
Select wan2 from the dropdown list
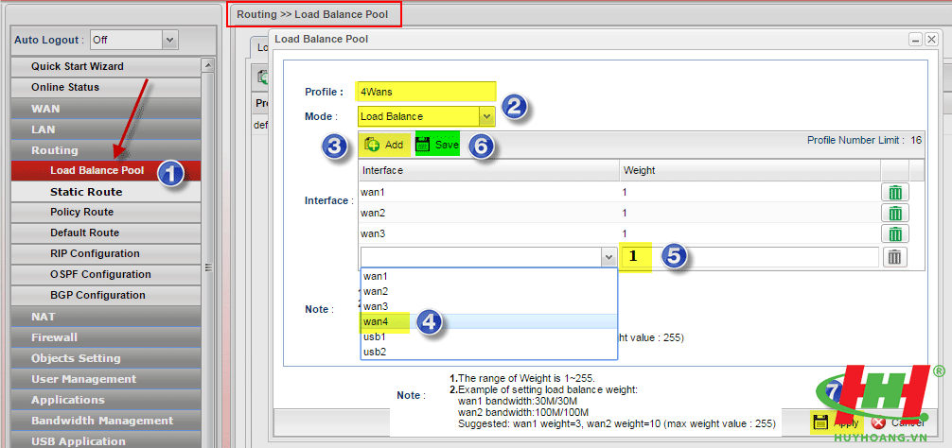pos(488,291)
